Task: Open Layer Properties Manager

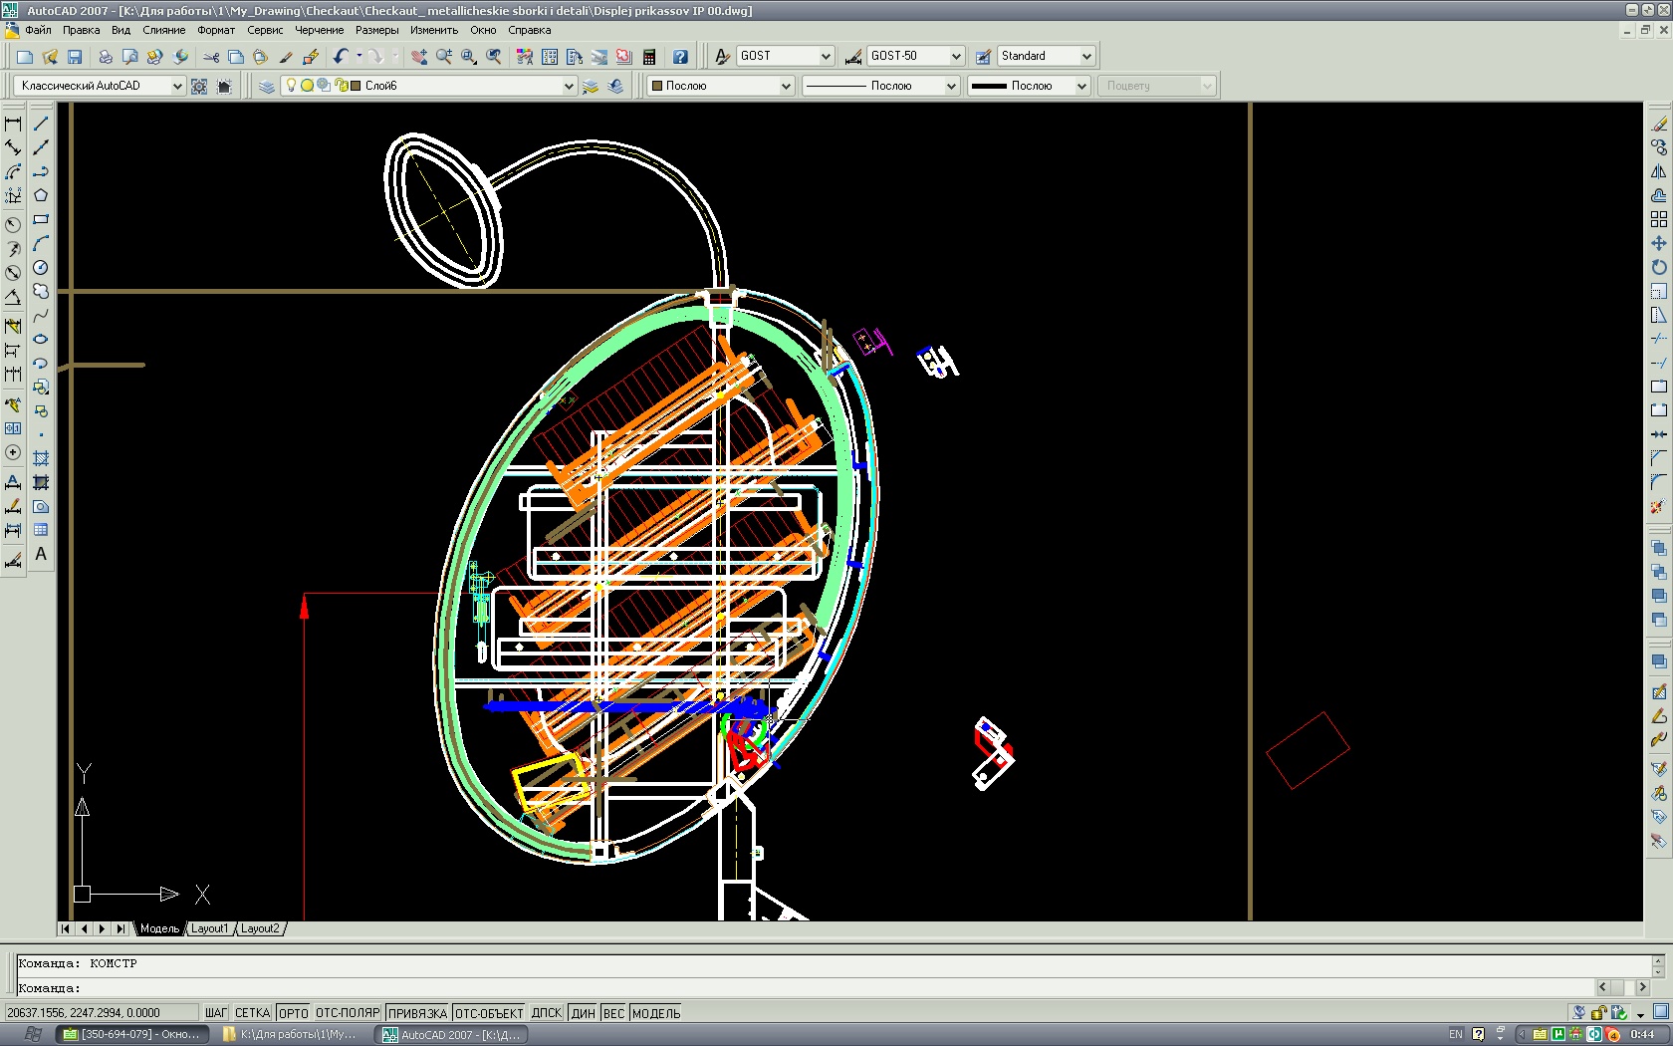Action: (266, 86)
